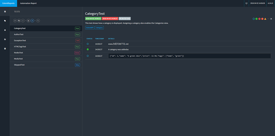Toggle the blue info status step filter

(253, 19)
